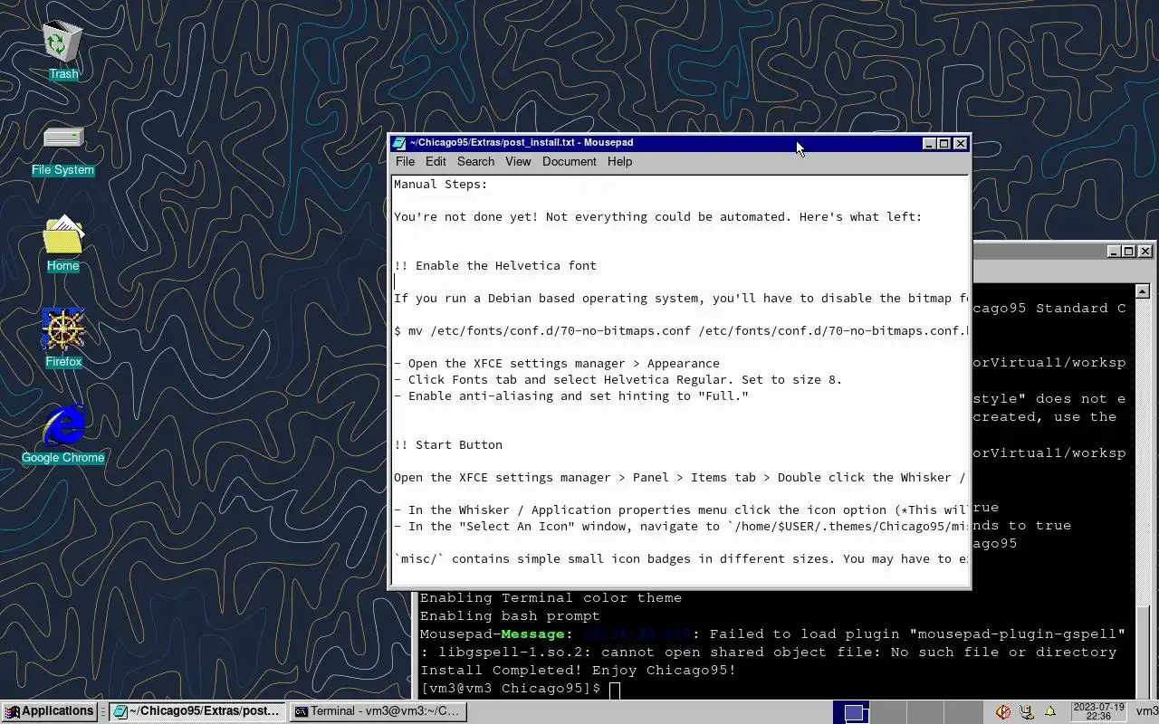
Task: Click the line "You're not done yet!"
Action: [x=657, y=217]
